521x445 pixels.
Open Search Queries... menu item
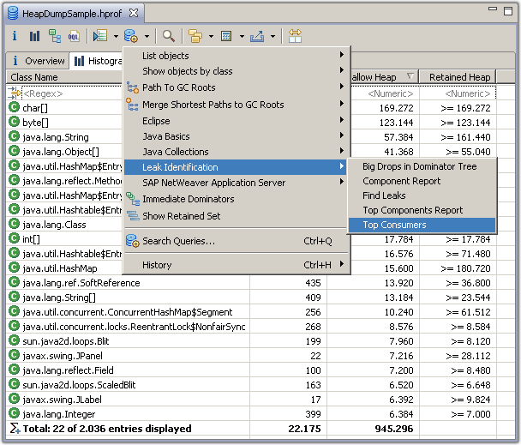(x=236, y=241)
